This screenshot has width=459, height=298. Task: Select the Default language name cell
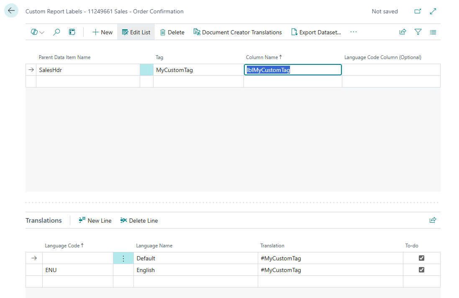(195, 258)
